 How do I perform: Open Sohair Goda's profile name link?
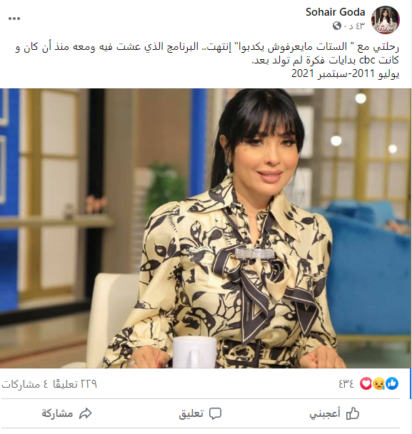tap(335, 12)
